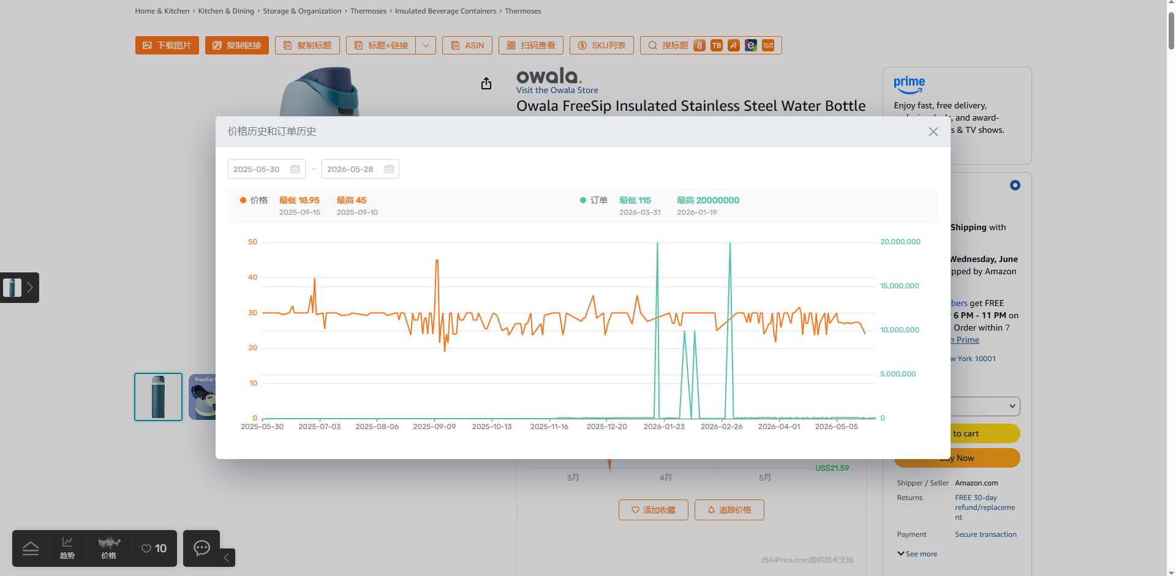Viewport: 1176px width, 576px height.
Task: Expand the side panel bottle tab arrow
Action: pyautogui.click(x=29, y=288)
